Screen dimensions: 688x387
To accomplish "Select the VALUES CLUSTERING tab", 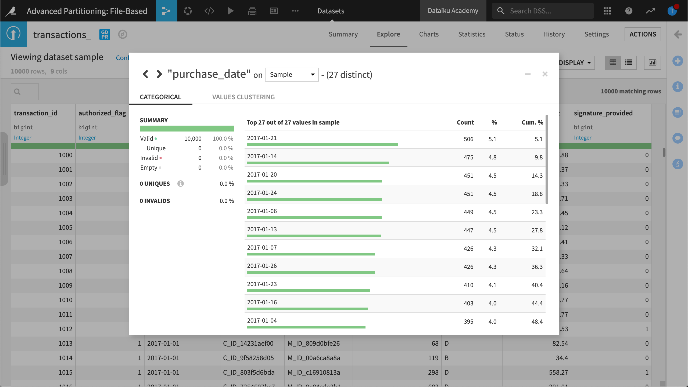I will pyautogui.click(x=243, y=97).
